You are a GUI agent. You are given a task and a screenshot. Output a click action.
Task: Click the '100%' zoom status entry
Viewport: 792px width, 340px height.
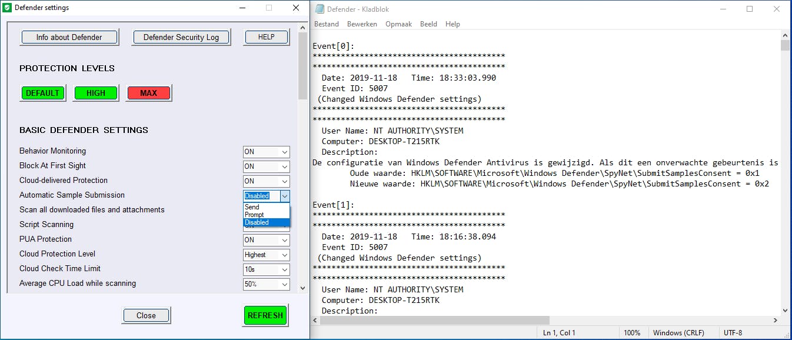point(632,332)
